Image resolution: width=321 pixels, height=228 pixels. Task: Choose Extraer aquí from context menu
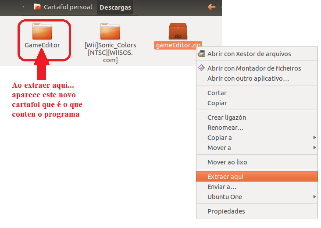coord(225,177)
